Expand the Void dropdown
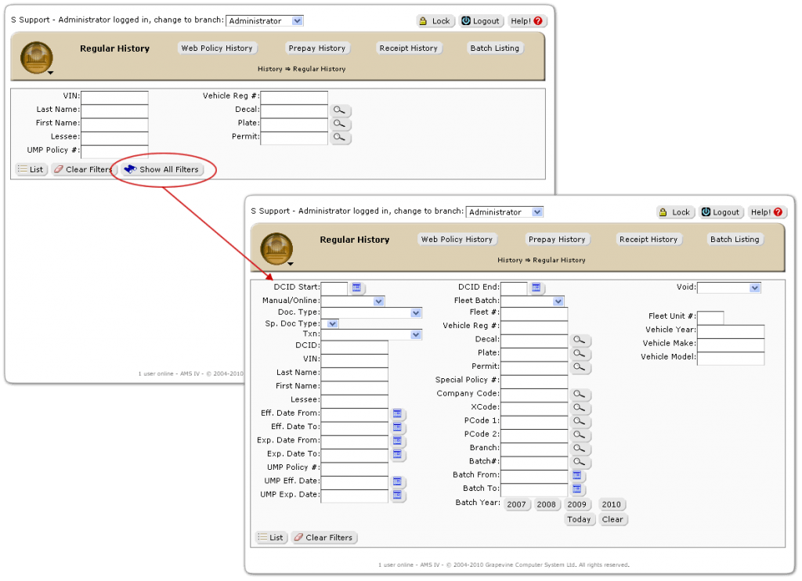The height and width of the screenshot is (581, 802). (754, 288)
